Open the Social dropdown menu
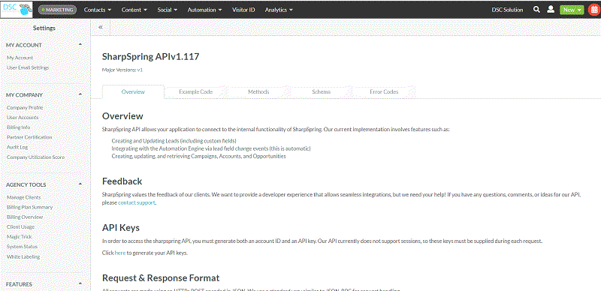 pos(167,10)
